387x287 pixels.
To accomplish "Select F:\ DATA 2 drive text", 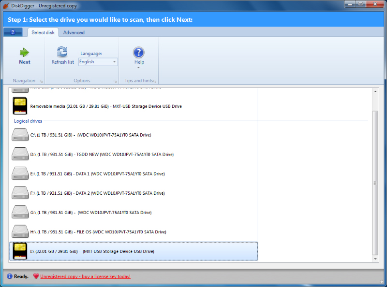I will click(98, 193).
